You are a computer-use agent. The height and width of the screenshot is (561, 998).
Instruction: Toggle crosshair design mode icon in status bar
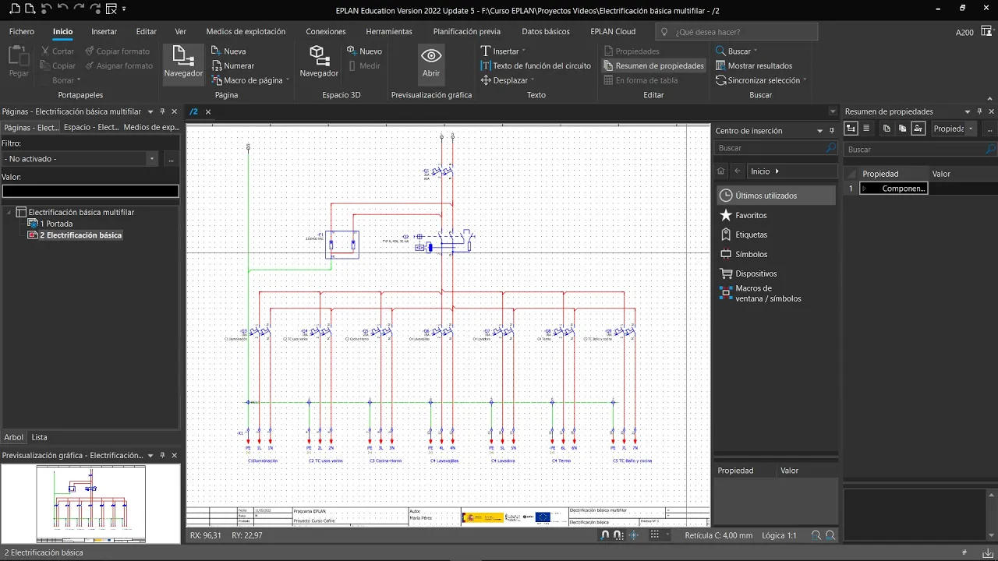634,535
